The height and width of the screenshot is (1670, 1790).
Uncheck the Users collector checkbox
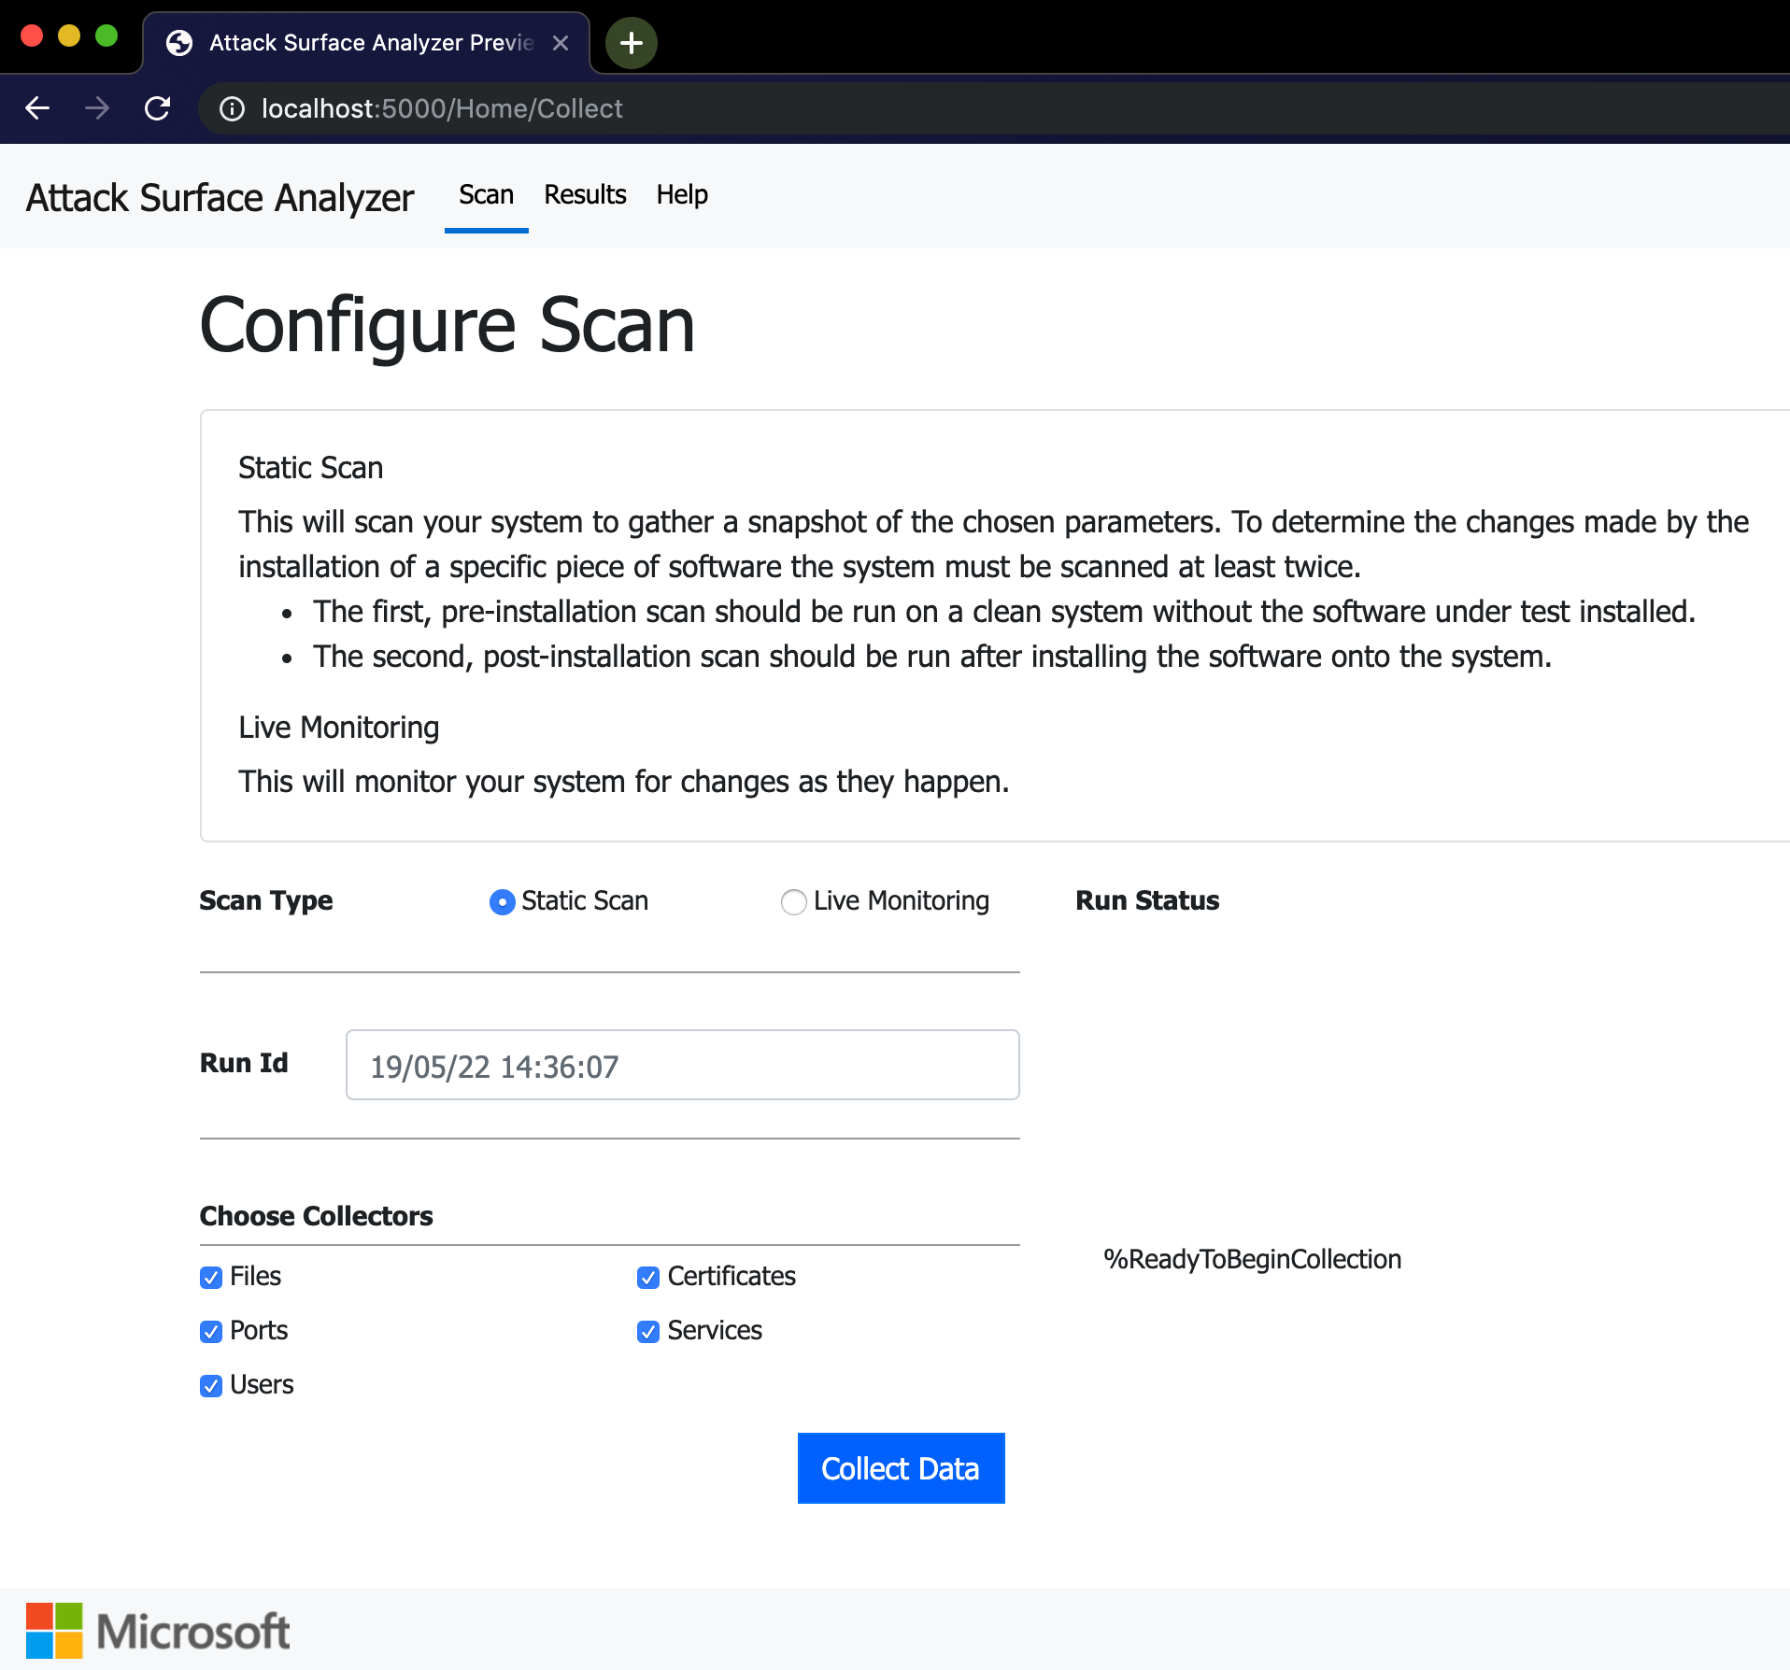tap(211, 1386)
